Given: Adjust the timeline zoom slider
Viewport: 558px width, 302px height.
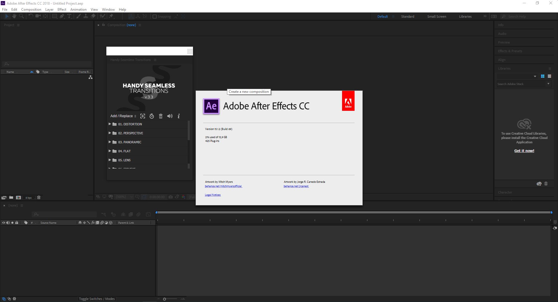Looking at the screenshot, I should [x=164, y=299].
